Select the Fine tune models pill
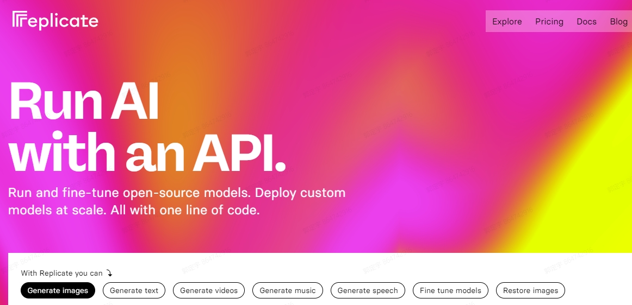The image size is (632, 305). pyautogui.click(x=450, y=290)
